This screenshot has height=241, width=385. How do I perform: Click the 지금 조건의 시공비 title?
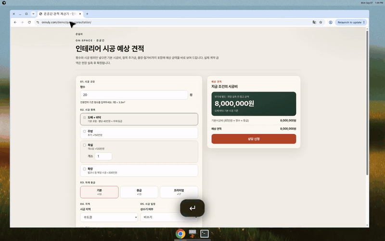pos(224,87)
